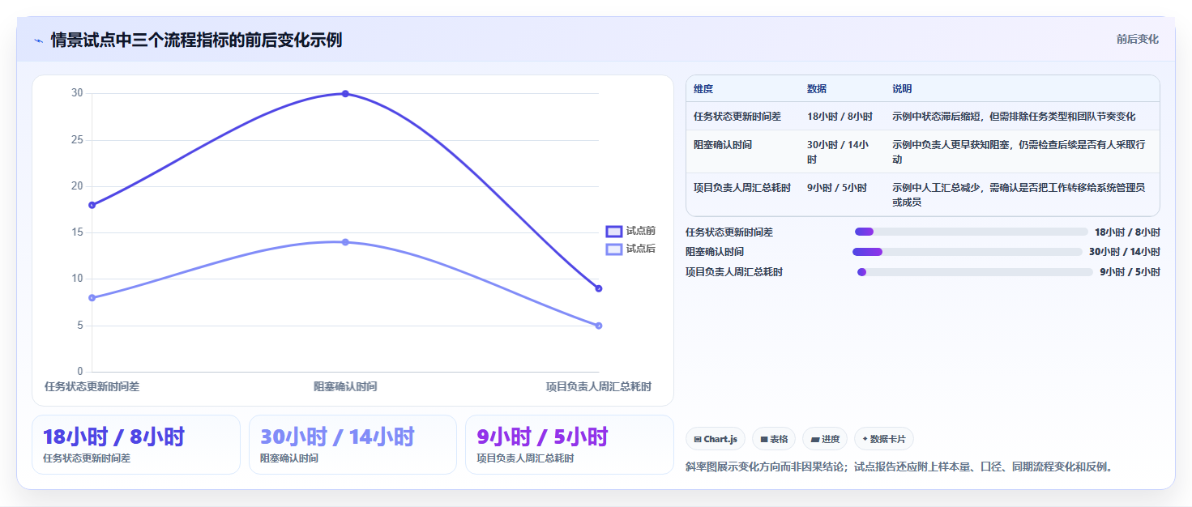Click the 18小时 / 8小时 data card
Screen dimensions: 1192x507
point(136,445)
